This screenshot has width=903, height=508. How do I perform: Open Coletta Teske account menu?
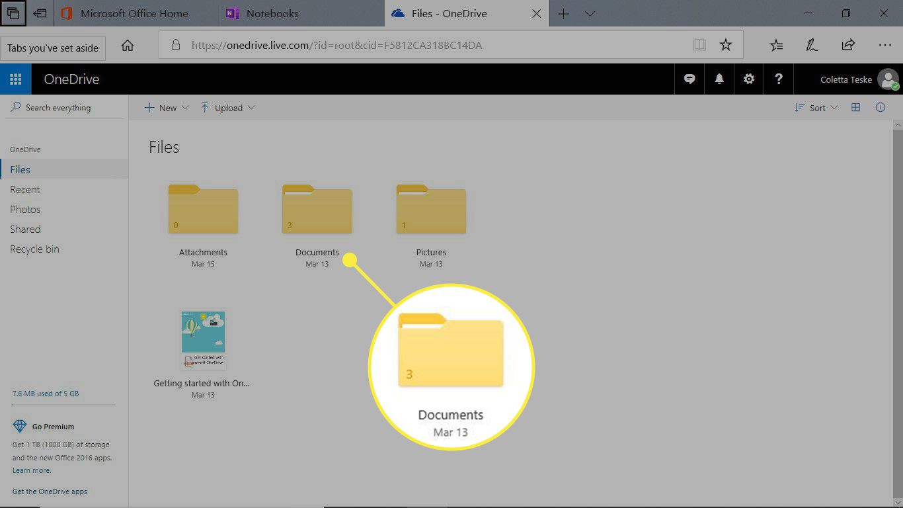pos(859,79)
